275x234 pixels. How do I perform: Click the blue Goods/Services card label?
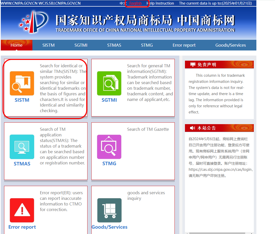click(109, 227)
